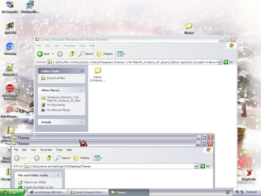Screen dimensions: 261x196
Task: Click Go button in Candy window
Action: (228, 62)
